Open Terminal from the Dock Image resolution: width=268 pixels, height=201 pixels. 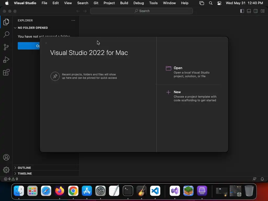click(128, 191)
